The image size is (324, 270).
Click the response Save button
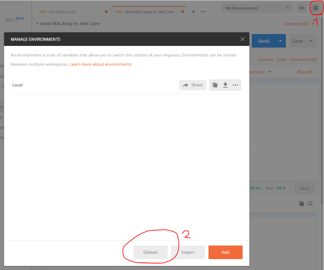(x=304, y=188)
